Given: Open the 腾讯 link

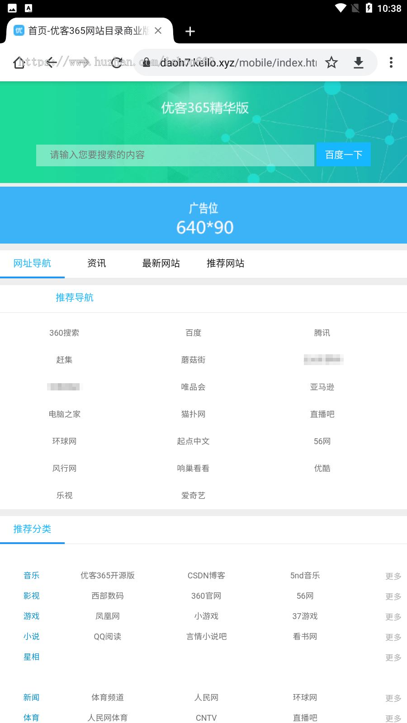Looking at the screenshot, I should (x=322, y=333).
